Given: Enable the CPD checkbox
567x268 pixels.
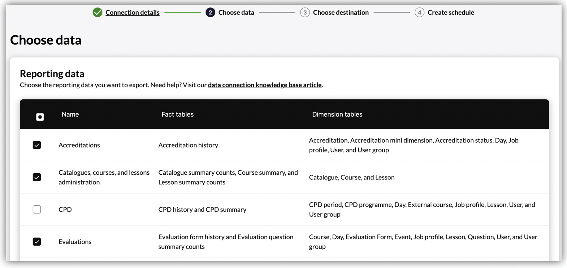Looking at the screenshot, I should tap(37, 209).
